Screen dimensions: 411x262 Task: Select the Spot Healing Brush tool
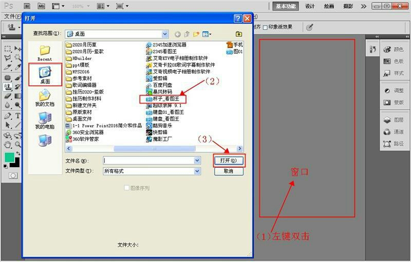point(8,77)
